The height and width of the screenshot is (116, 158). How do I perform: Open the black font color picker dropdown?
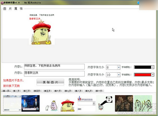(153, 67)
